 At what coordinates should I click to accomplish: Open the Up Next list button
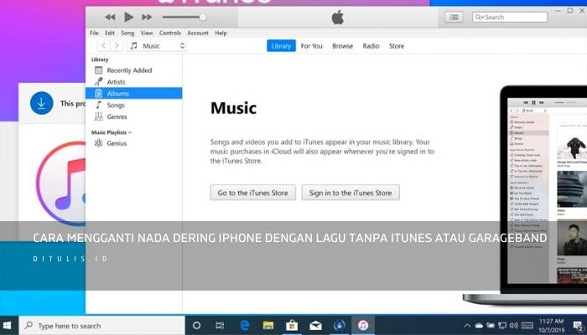(x=455, y=17)
